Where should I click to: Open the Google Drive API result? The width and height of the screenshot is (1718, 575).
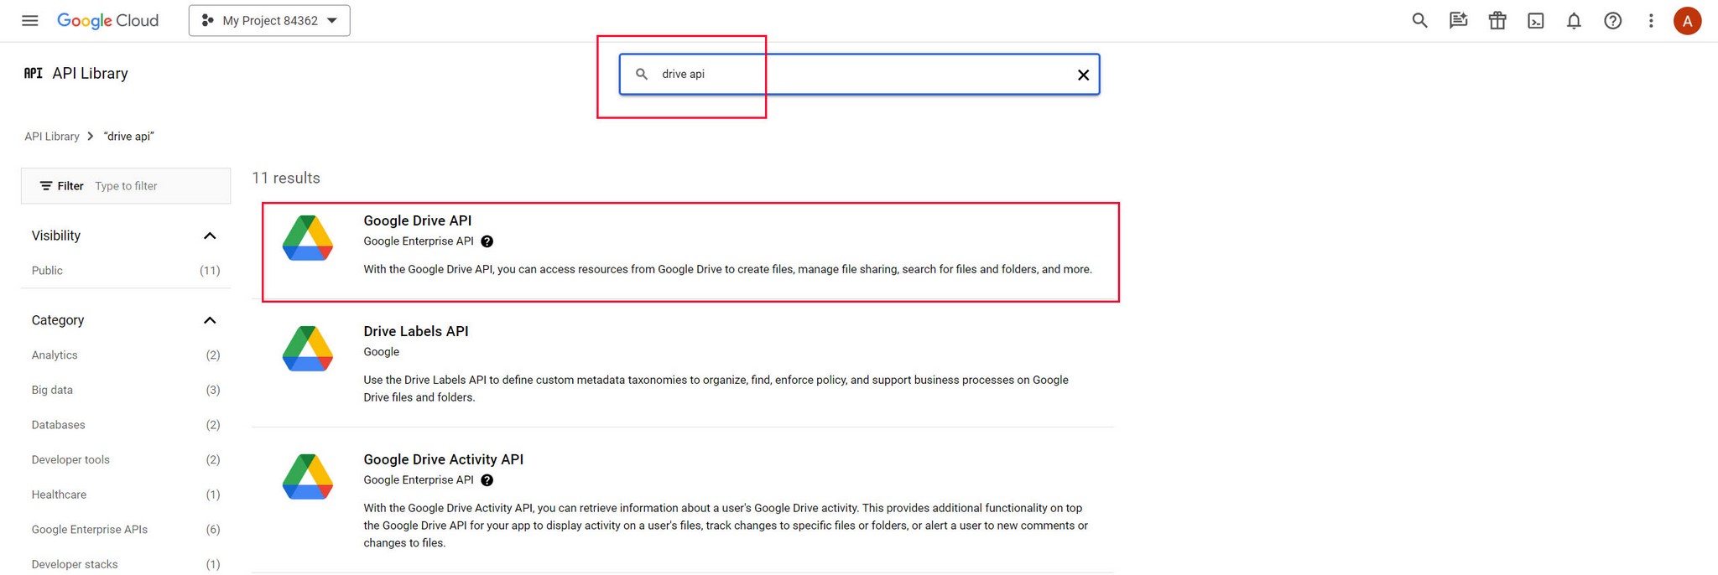(417, 220)
